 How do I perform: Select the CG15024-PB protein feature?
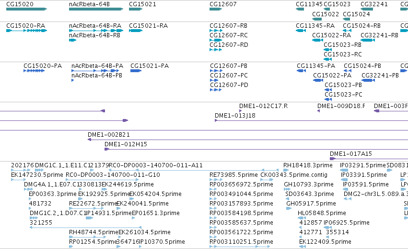tap(348, 71)
